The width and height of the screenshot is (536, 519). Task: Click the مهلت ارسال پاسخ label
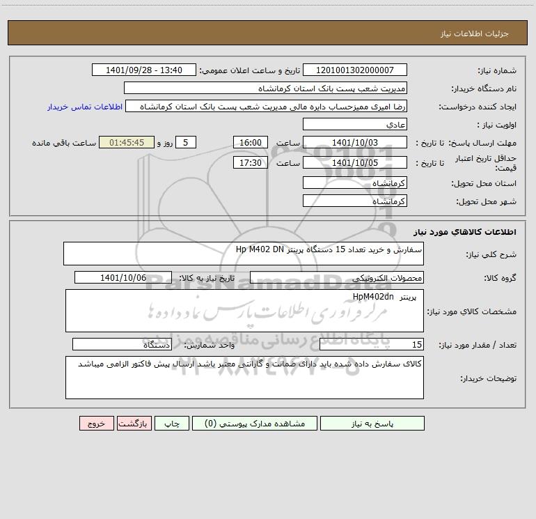point(482,143)
